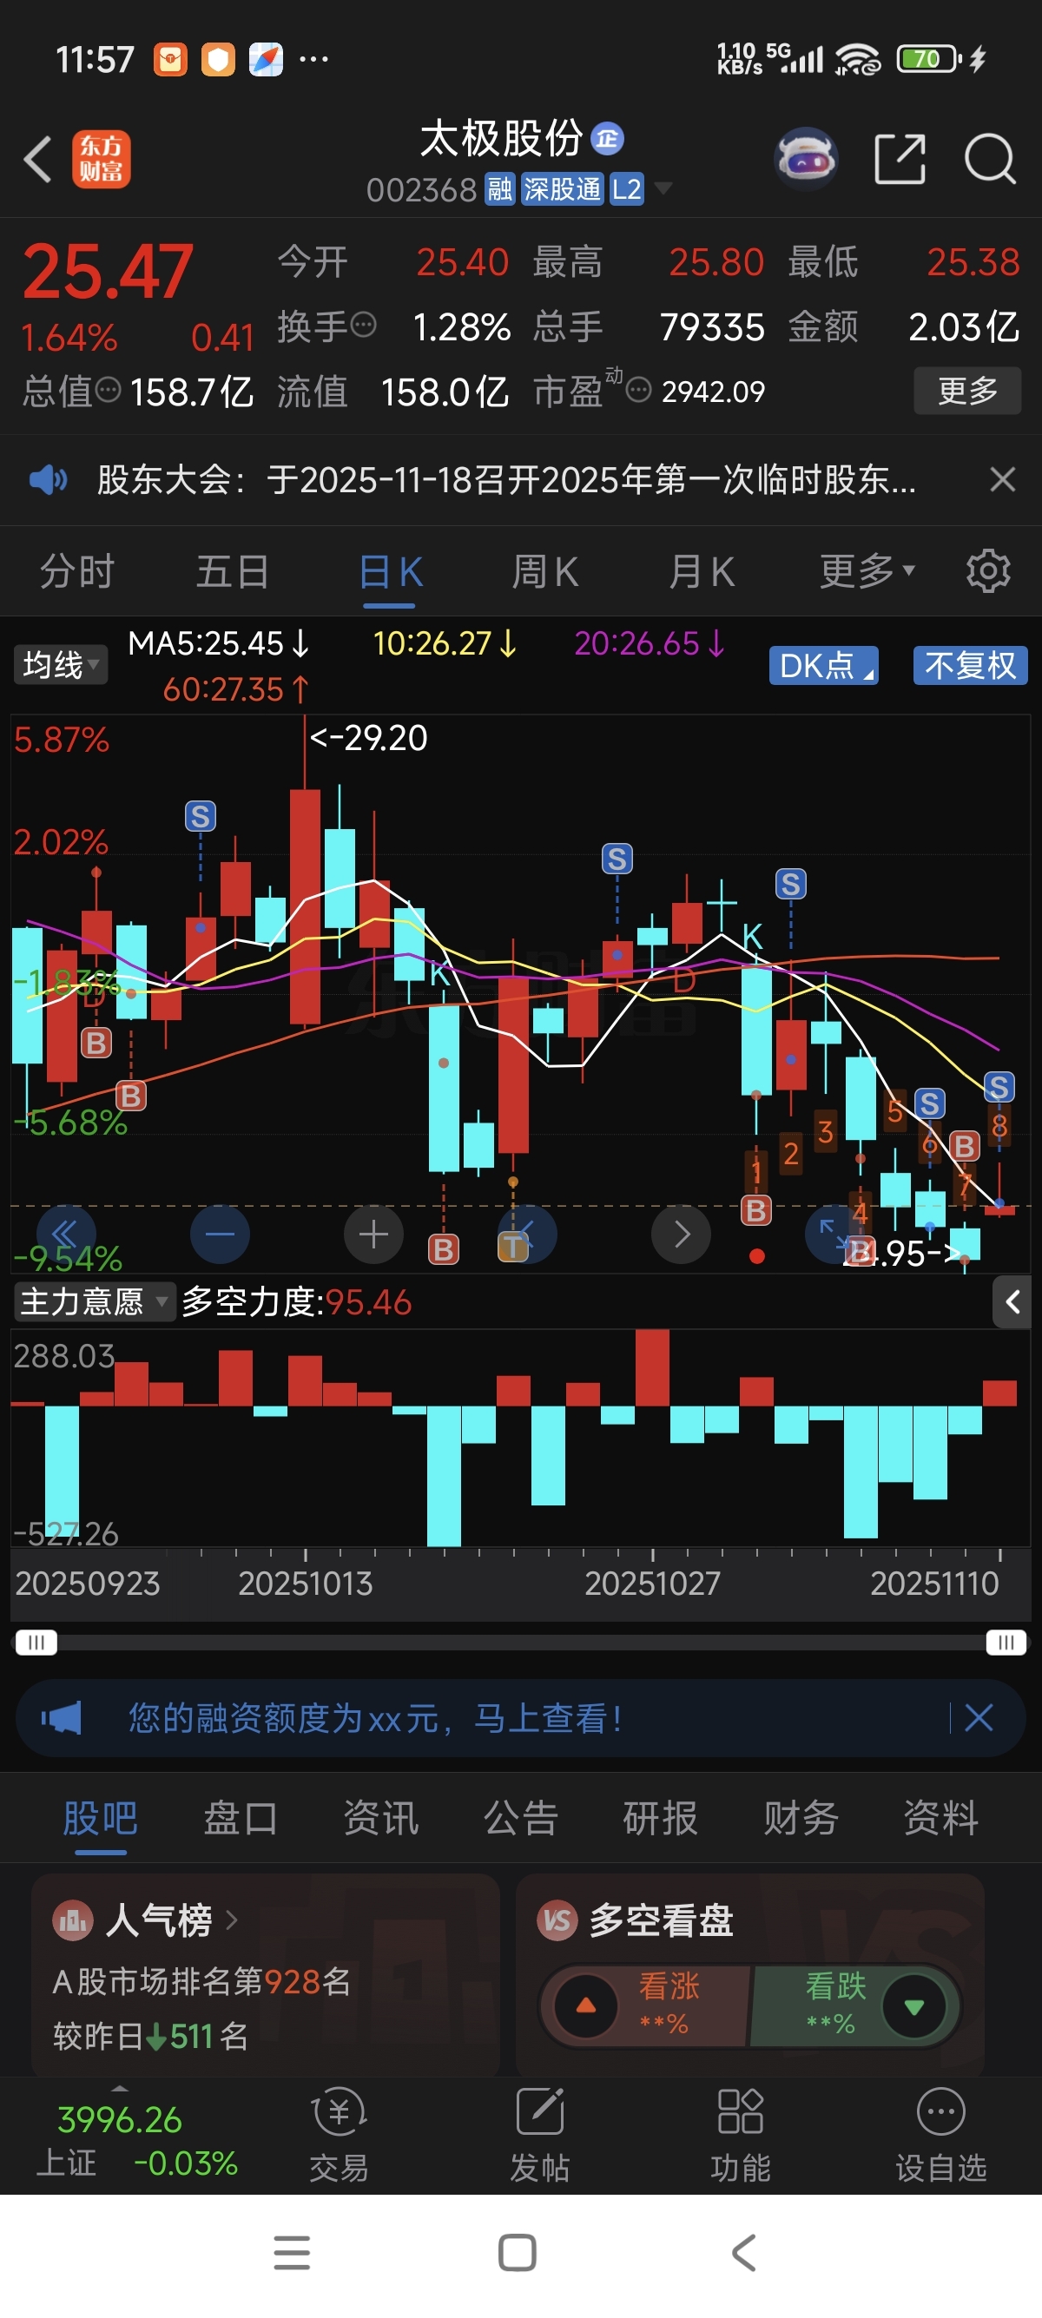The width and height of the screenshot is (1042, 2318).
Task: Open the search magnifier icon
Action: coord(990,159)
